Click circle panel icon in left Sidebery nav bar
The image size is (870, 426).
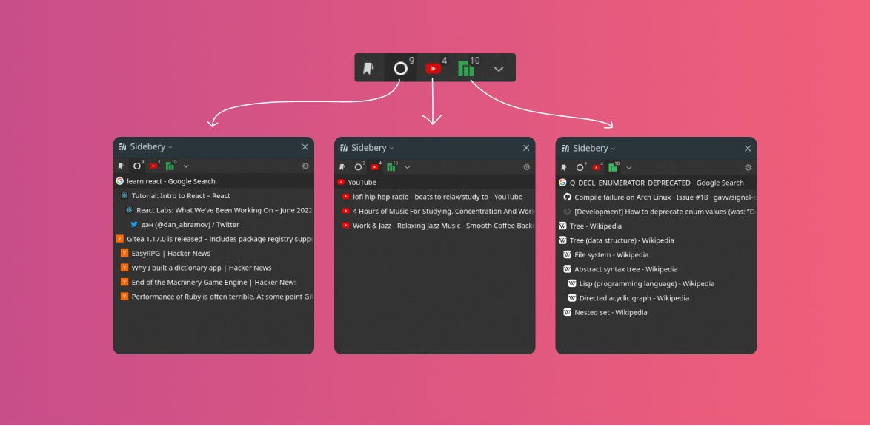(137, 166)
